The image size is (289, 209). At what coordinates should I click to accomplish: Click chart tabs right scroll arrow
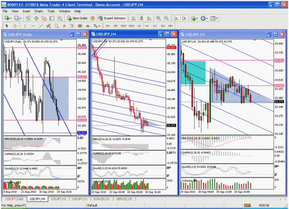point(285,199)
